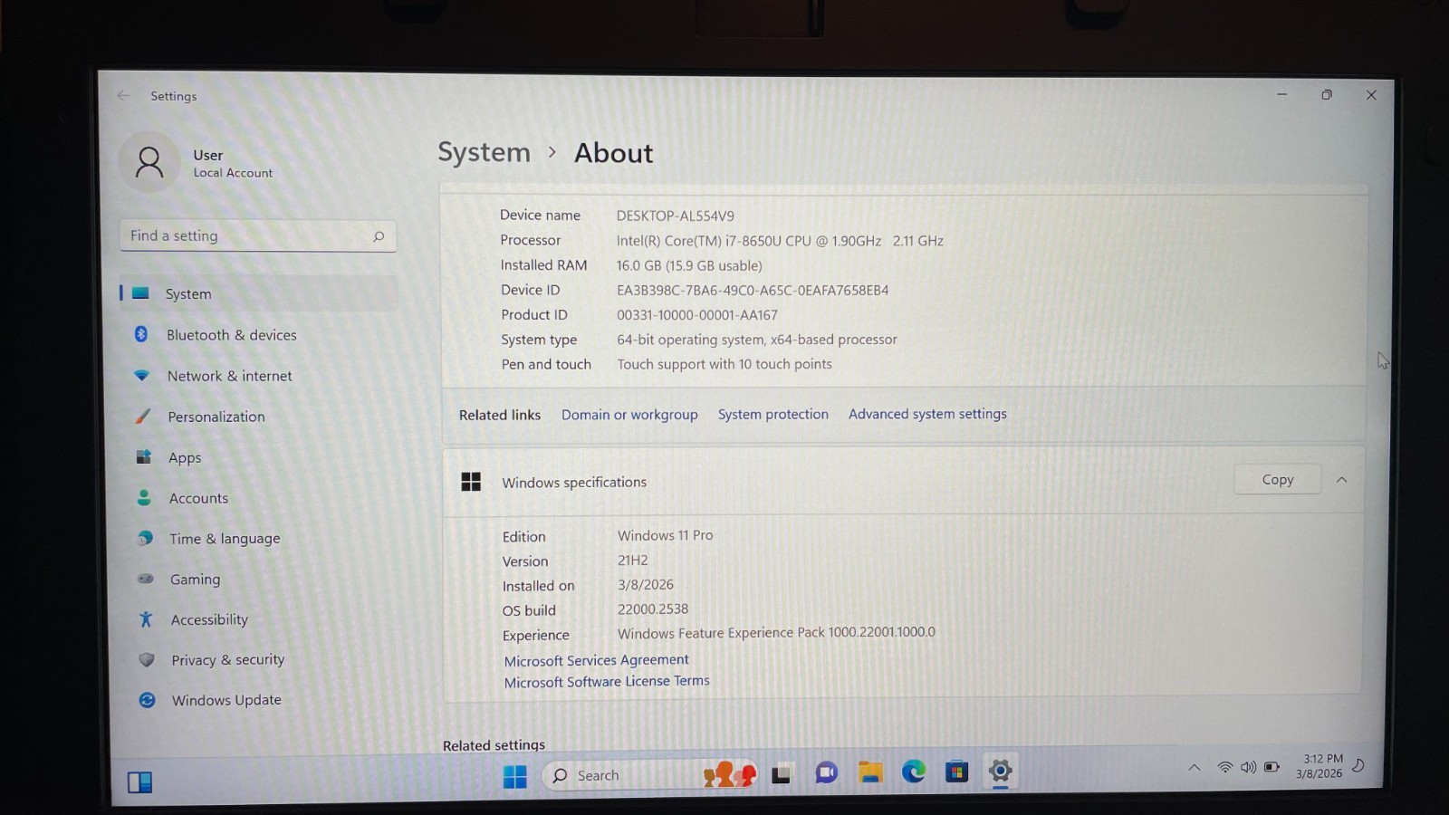
Task: Open Microsoft Software License Terms
Action: 607,681
